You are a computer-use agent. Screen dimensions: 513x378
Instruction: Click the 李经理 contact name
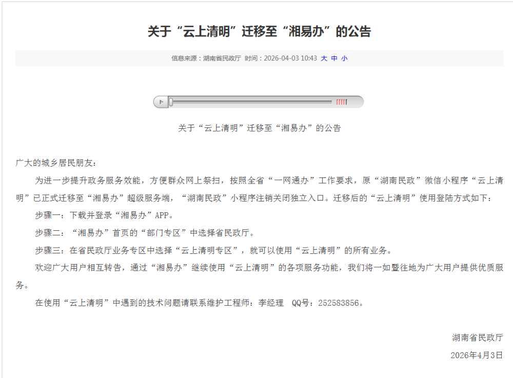pyautogui.click(x=271, y=303)
